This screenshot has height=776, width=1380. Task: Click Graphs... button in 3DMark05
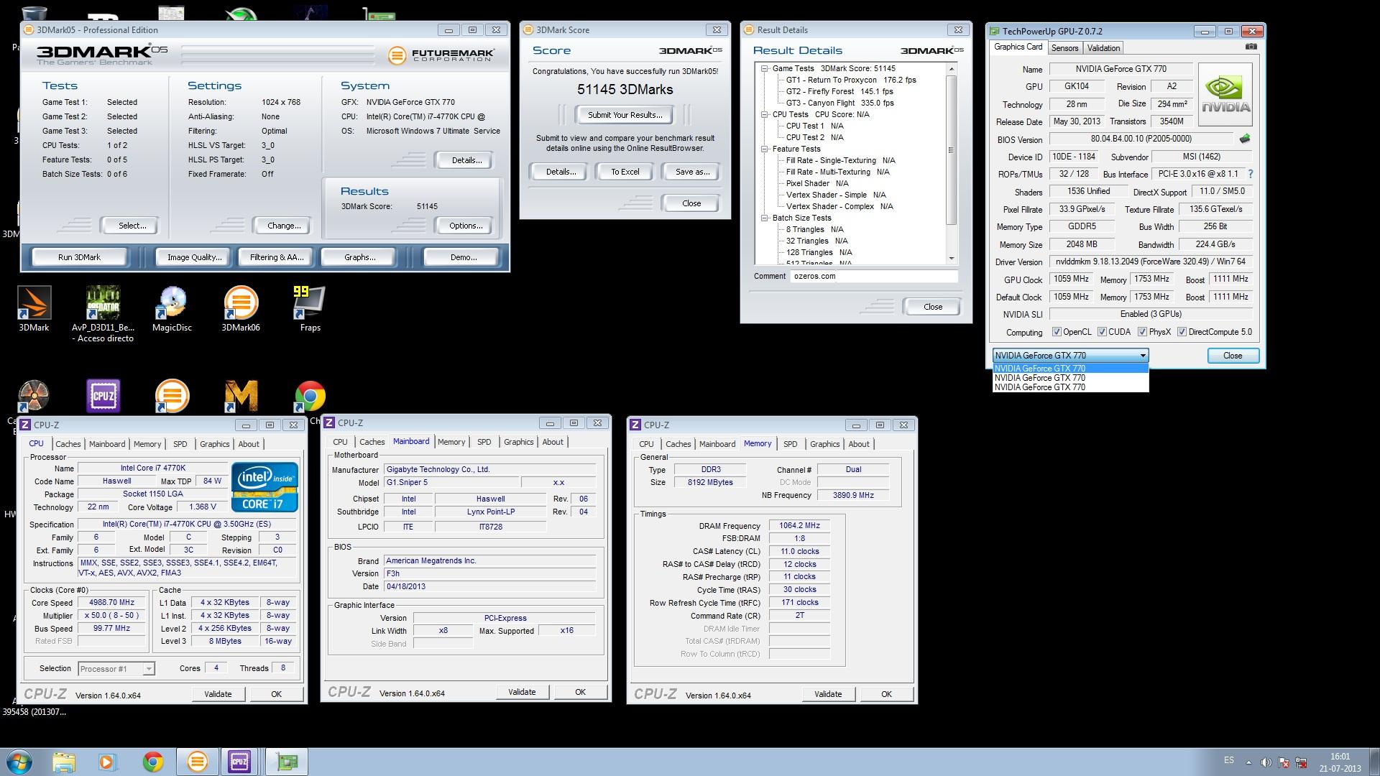360,257
